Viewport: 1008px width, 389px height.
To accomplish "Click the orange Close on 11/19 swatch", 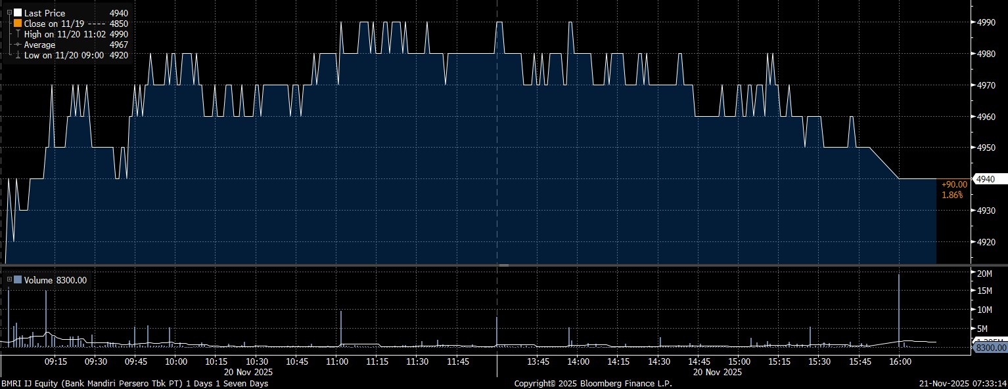I will click(x=18, y=24).
